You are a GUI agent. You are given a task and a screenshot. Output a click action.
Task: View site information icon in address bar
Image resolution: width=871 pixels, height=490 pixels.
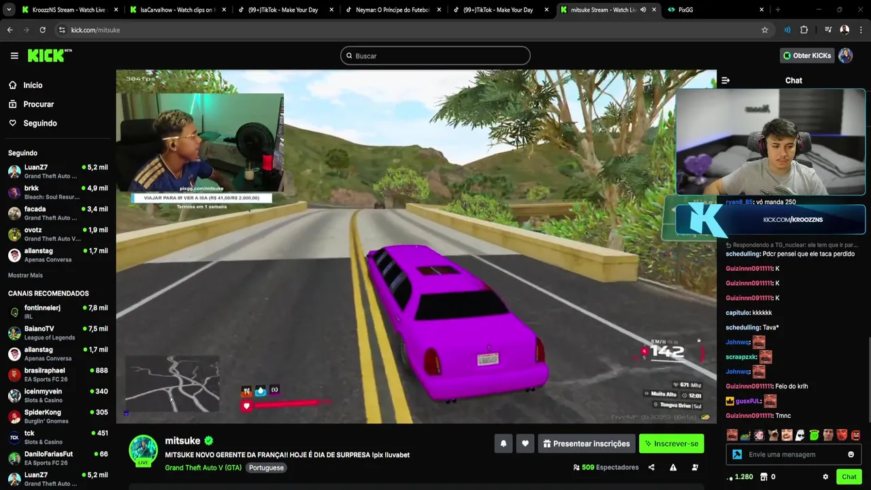[x=62, y=30]
